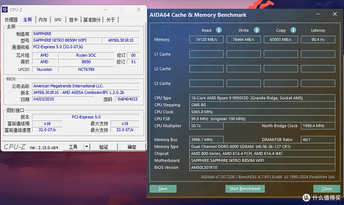Viewport: 344px width, 205px height.
Task: Switch to the 处理器 tab in CPU-Z
Action: tap(11, 20)
